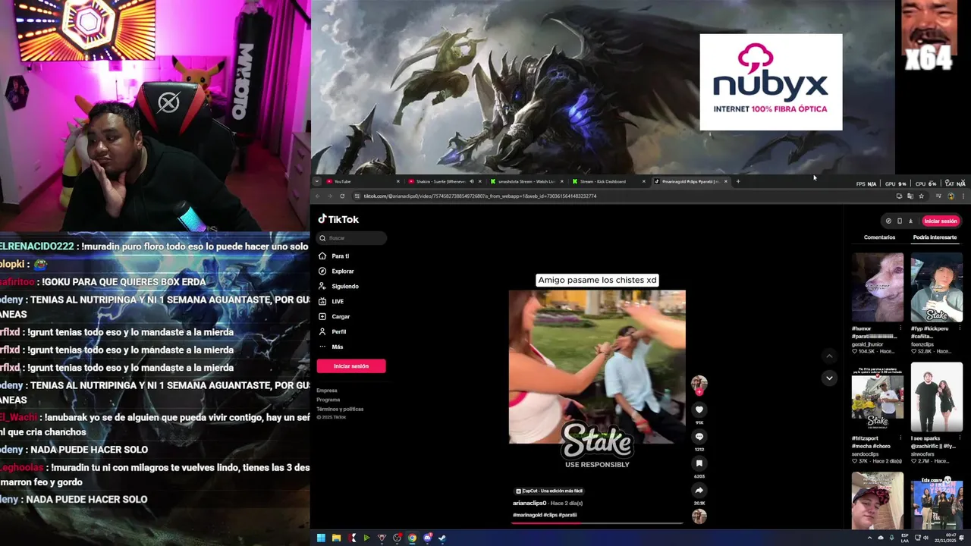Switch to Podría interesarte tab
This screenshot has height=546, width=971.
(x=935, y=237)
